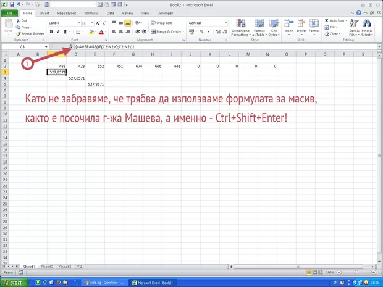Open the File tab
The height and width of the screenshot is (287, 383).
point(9,13)
